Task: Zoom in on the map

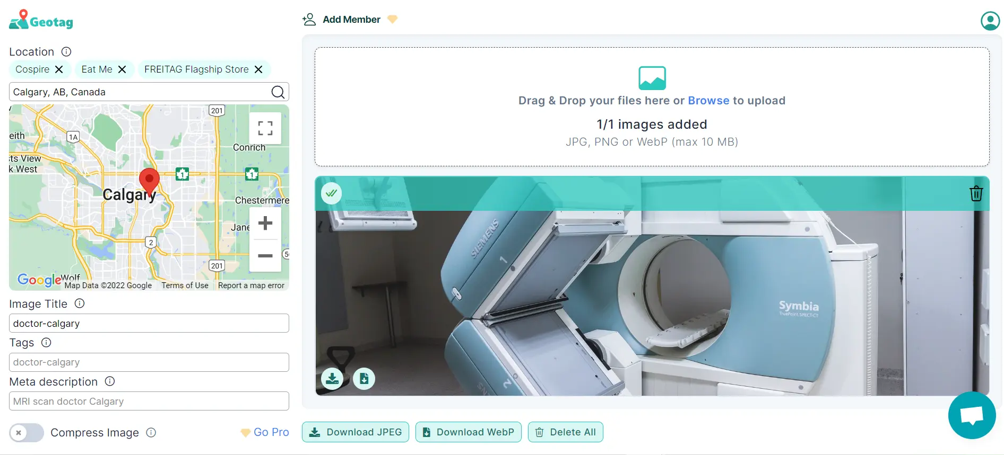Action: [265, 224]
